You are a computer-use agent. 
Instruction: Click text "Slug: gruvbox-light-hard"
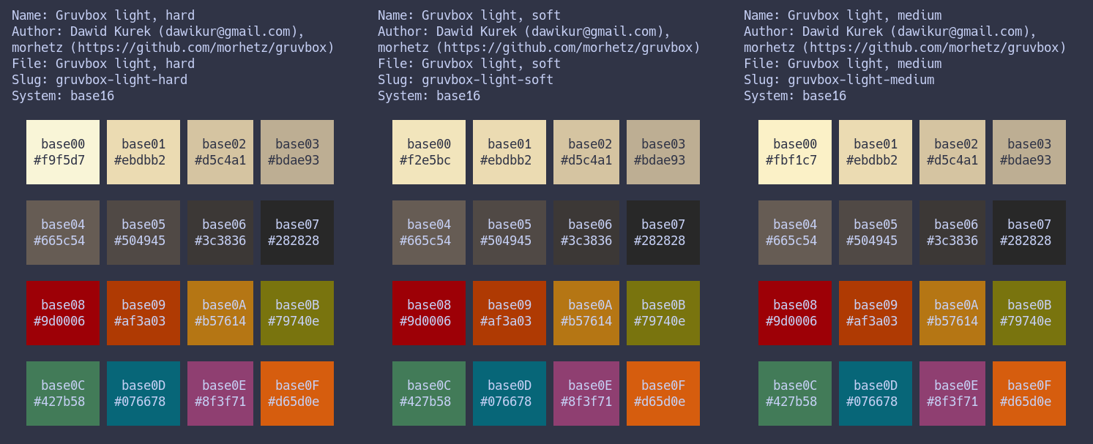(x=100, y=80)
